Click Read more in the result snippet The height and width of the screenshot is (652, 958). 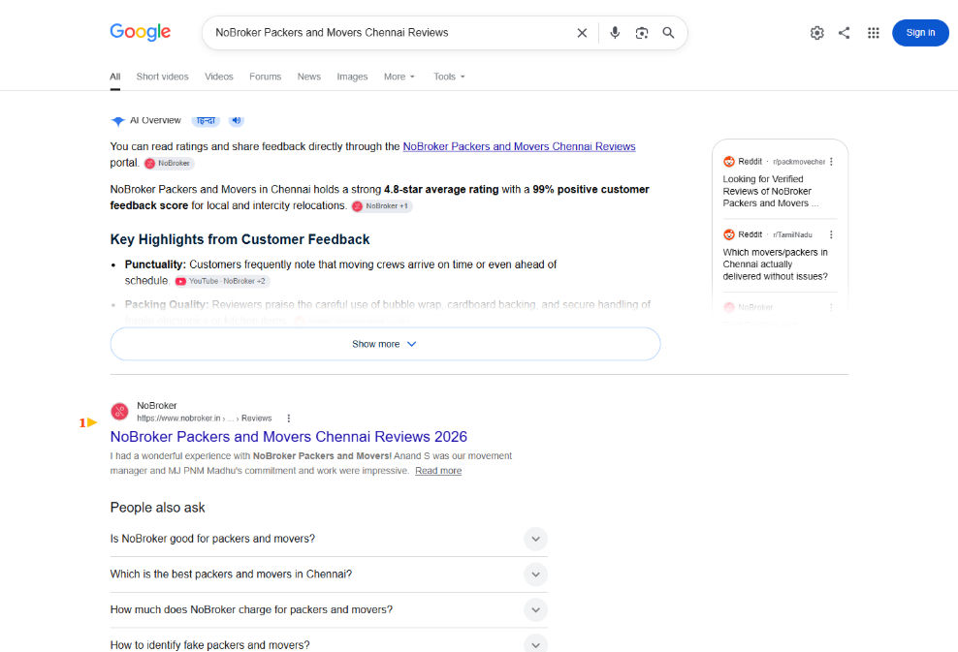(438, 471)
